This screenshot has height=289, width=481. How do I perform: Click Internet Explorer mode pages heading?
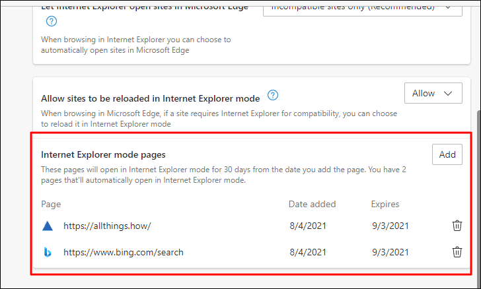coord(103,155)
